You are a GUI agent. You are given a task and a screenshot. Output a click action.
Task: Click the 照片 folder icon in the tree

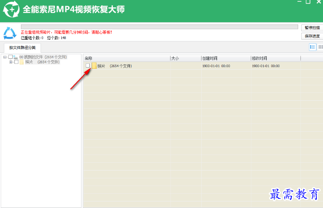pyautogui.click(x=22, y=62)
